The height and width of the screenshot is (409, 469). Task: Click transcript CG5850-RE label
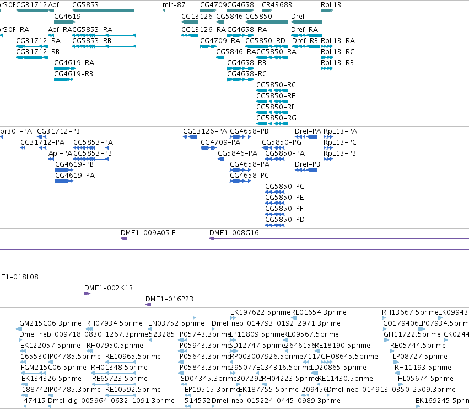[276, 96]
